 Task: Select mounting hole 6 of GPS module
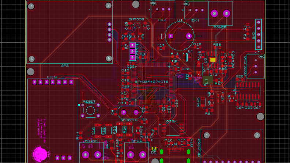tap(31, 59)
